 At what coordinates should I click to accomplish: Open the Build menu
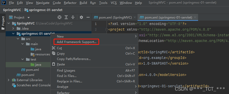pyautogui.click(x=83, y=3)
